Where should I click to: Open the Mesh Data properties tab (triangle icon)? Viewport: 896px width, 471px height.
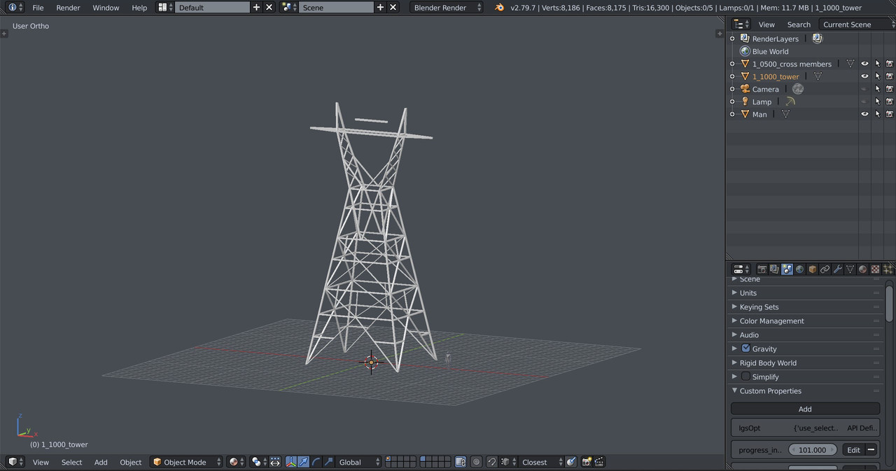(850, 269)
